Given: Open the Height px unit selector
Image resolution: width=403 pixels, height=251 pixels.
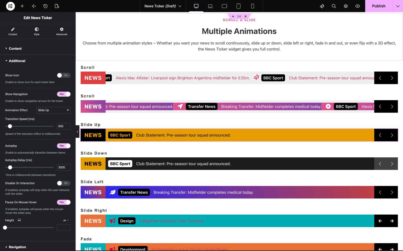Looking at the screenshot, I should tap(66, 220).
